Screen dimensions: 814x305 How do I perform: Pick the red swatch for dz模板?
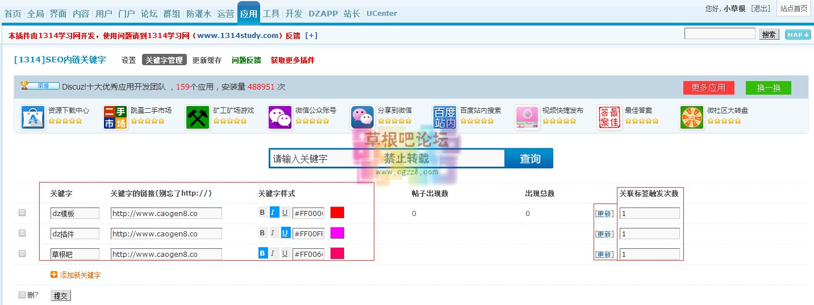tap(337, 213)
